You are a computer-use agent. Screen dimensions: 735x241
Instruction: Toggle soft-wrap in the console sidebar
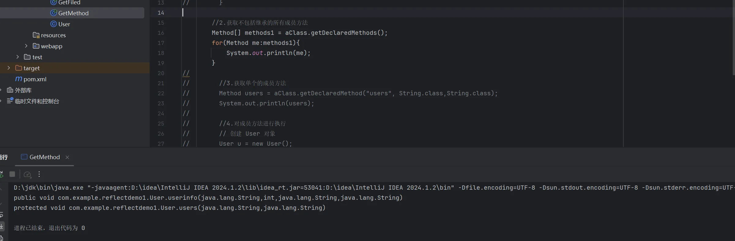pyautogui.click(x=2, y=215)
